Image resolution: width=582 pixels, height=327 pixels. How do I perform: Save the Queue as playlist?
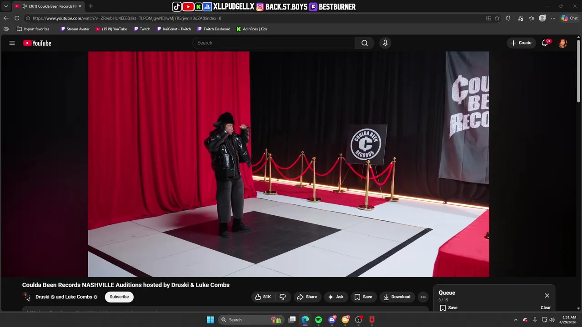[448, 307]
